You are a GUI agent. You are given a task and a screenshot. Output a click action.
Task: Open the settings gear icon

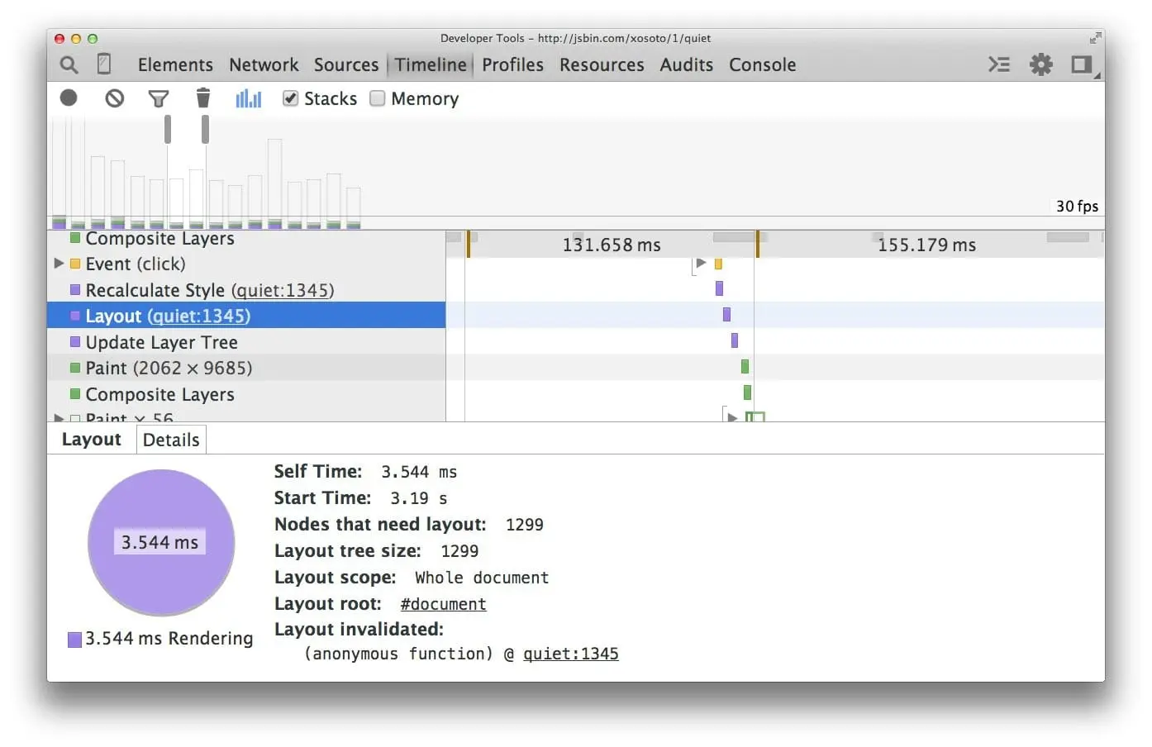point(1041,64)
